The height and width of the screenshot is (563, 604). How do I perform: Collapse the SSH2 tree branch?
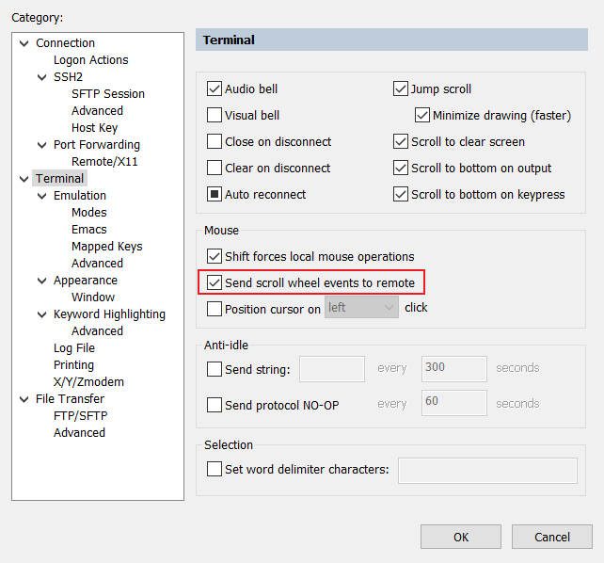point(42,77)
